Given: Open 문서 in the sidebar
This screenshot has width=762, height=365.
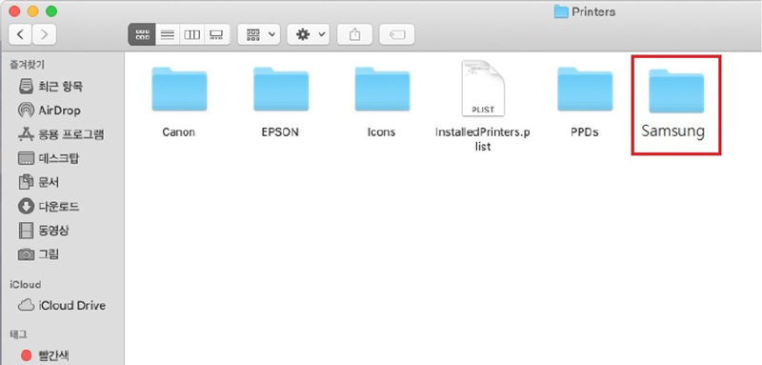Looking at the screenshot, I should 38,182.
